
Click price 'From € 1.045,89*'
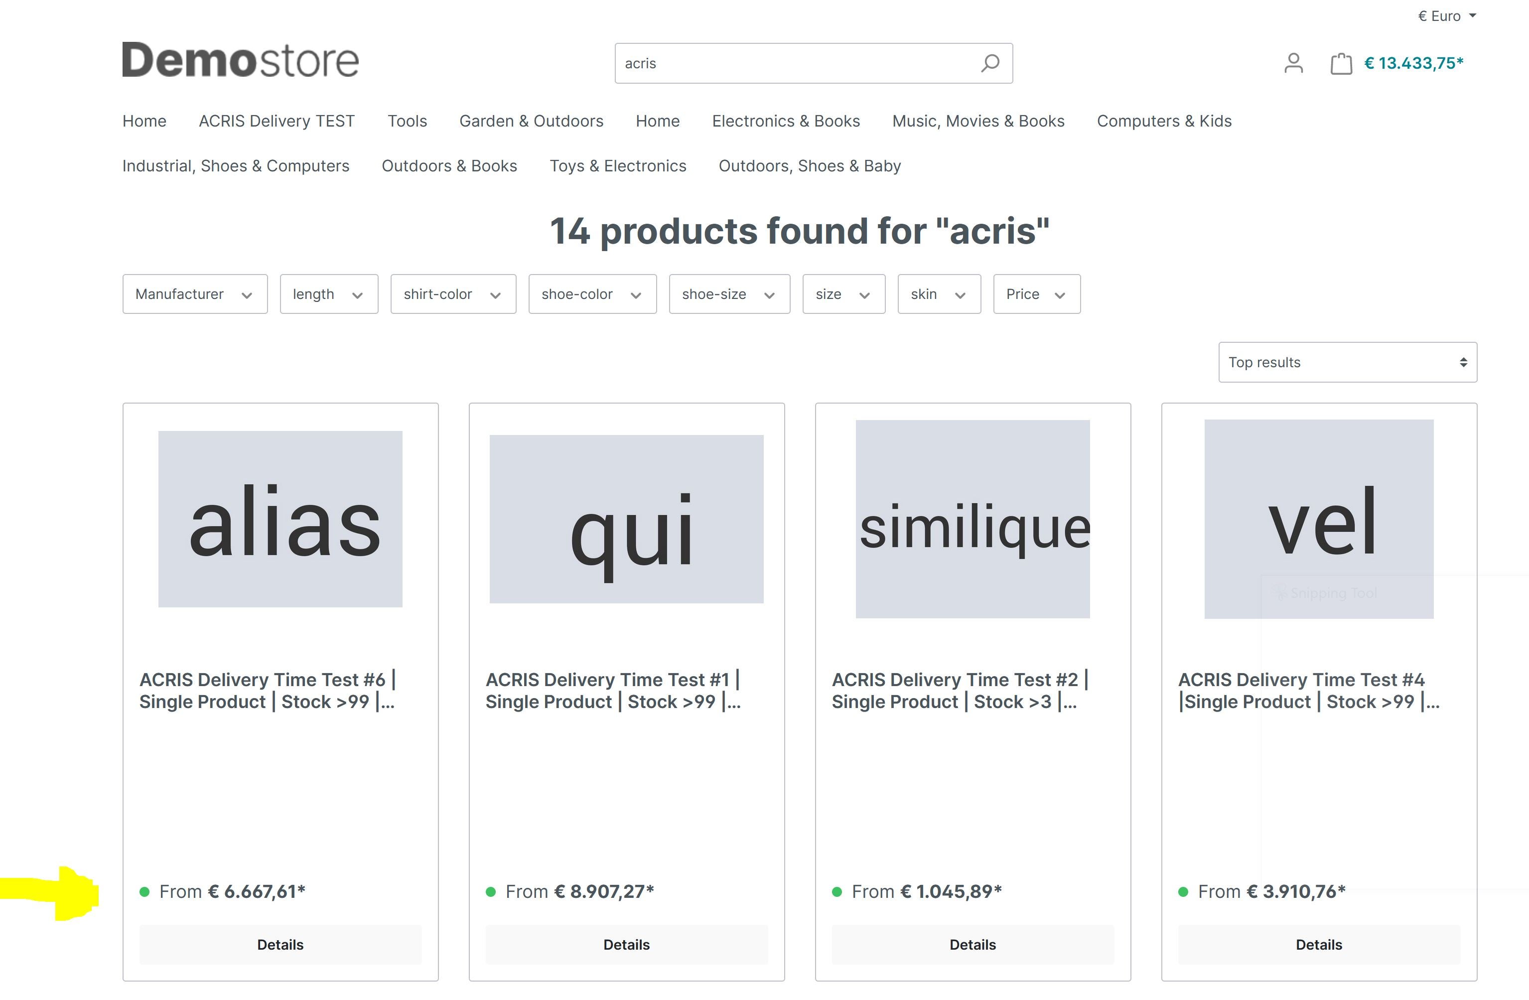[926, 892]
